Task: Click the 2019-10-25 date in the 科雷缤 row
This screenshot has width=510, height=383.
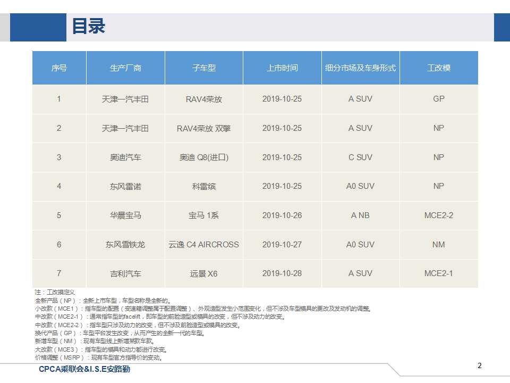Action: tap(282, 186)
